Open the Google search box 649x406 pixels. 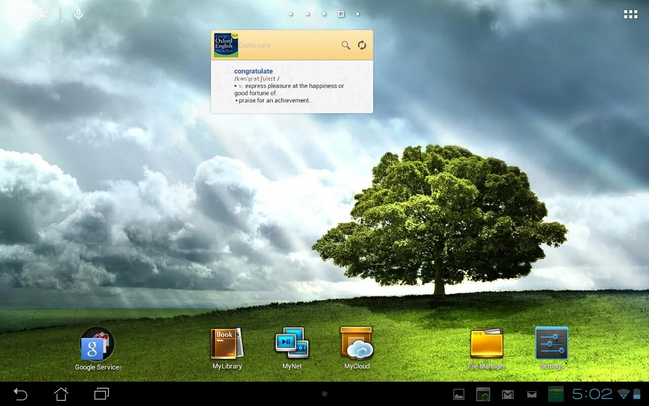click(29, 14)
